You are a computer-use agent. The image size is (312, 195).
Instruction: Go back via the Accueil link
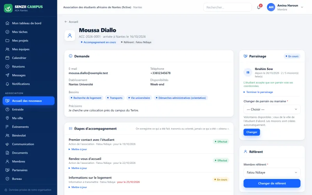71,22
